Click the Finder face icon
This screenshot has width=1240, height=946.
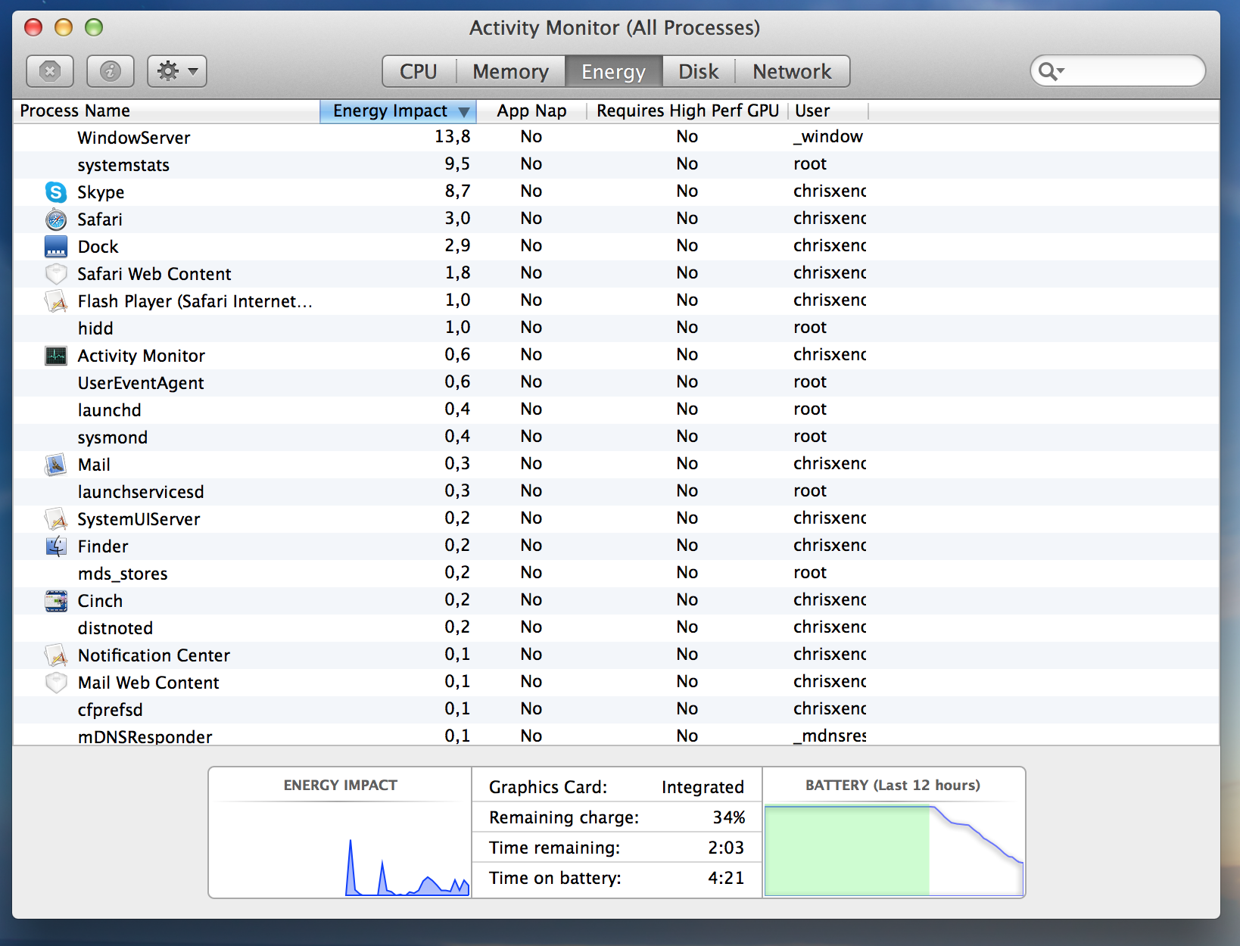click(56, 546)
